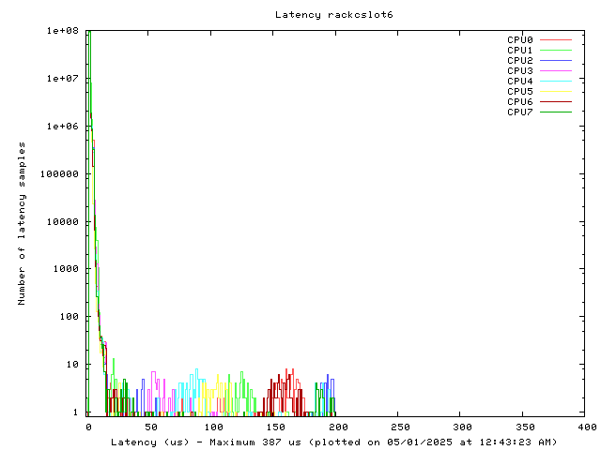This screenshot has width=601, height=450.
Task: Select the CPU0 legend label
Action: pos(519,39)
